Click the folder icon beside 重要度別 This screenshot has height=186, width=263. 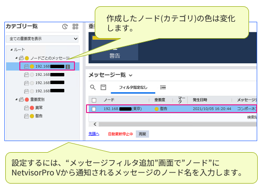click(21, 100)
